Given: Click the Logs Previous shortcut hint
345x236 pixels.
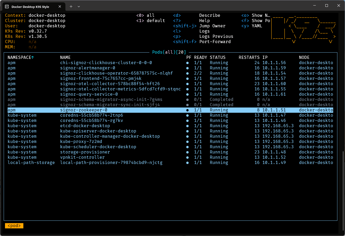Looking at the screenshot, I should pos(216,36).
